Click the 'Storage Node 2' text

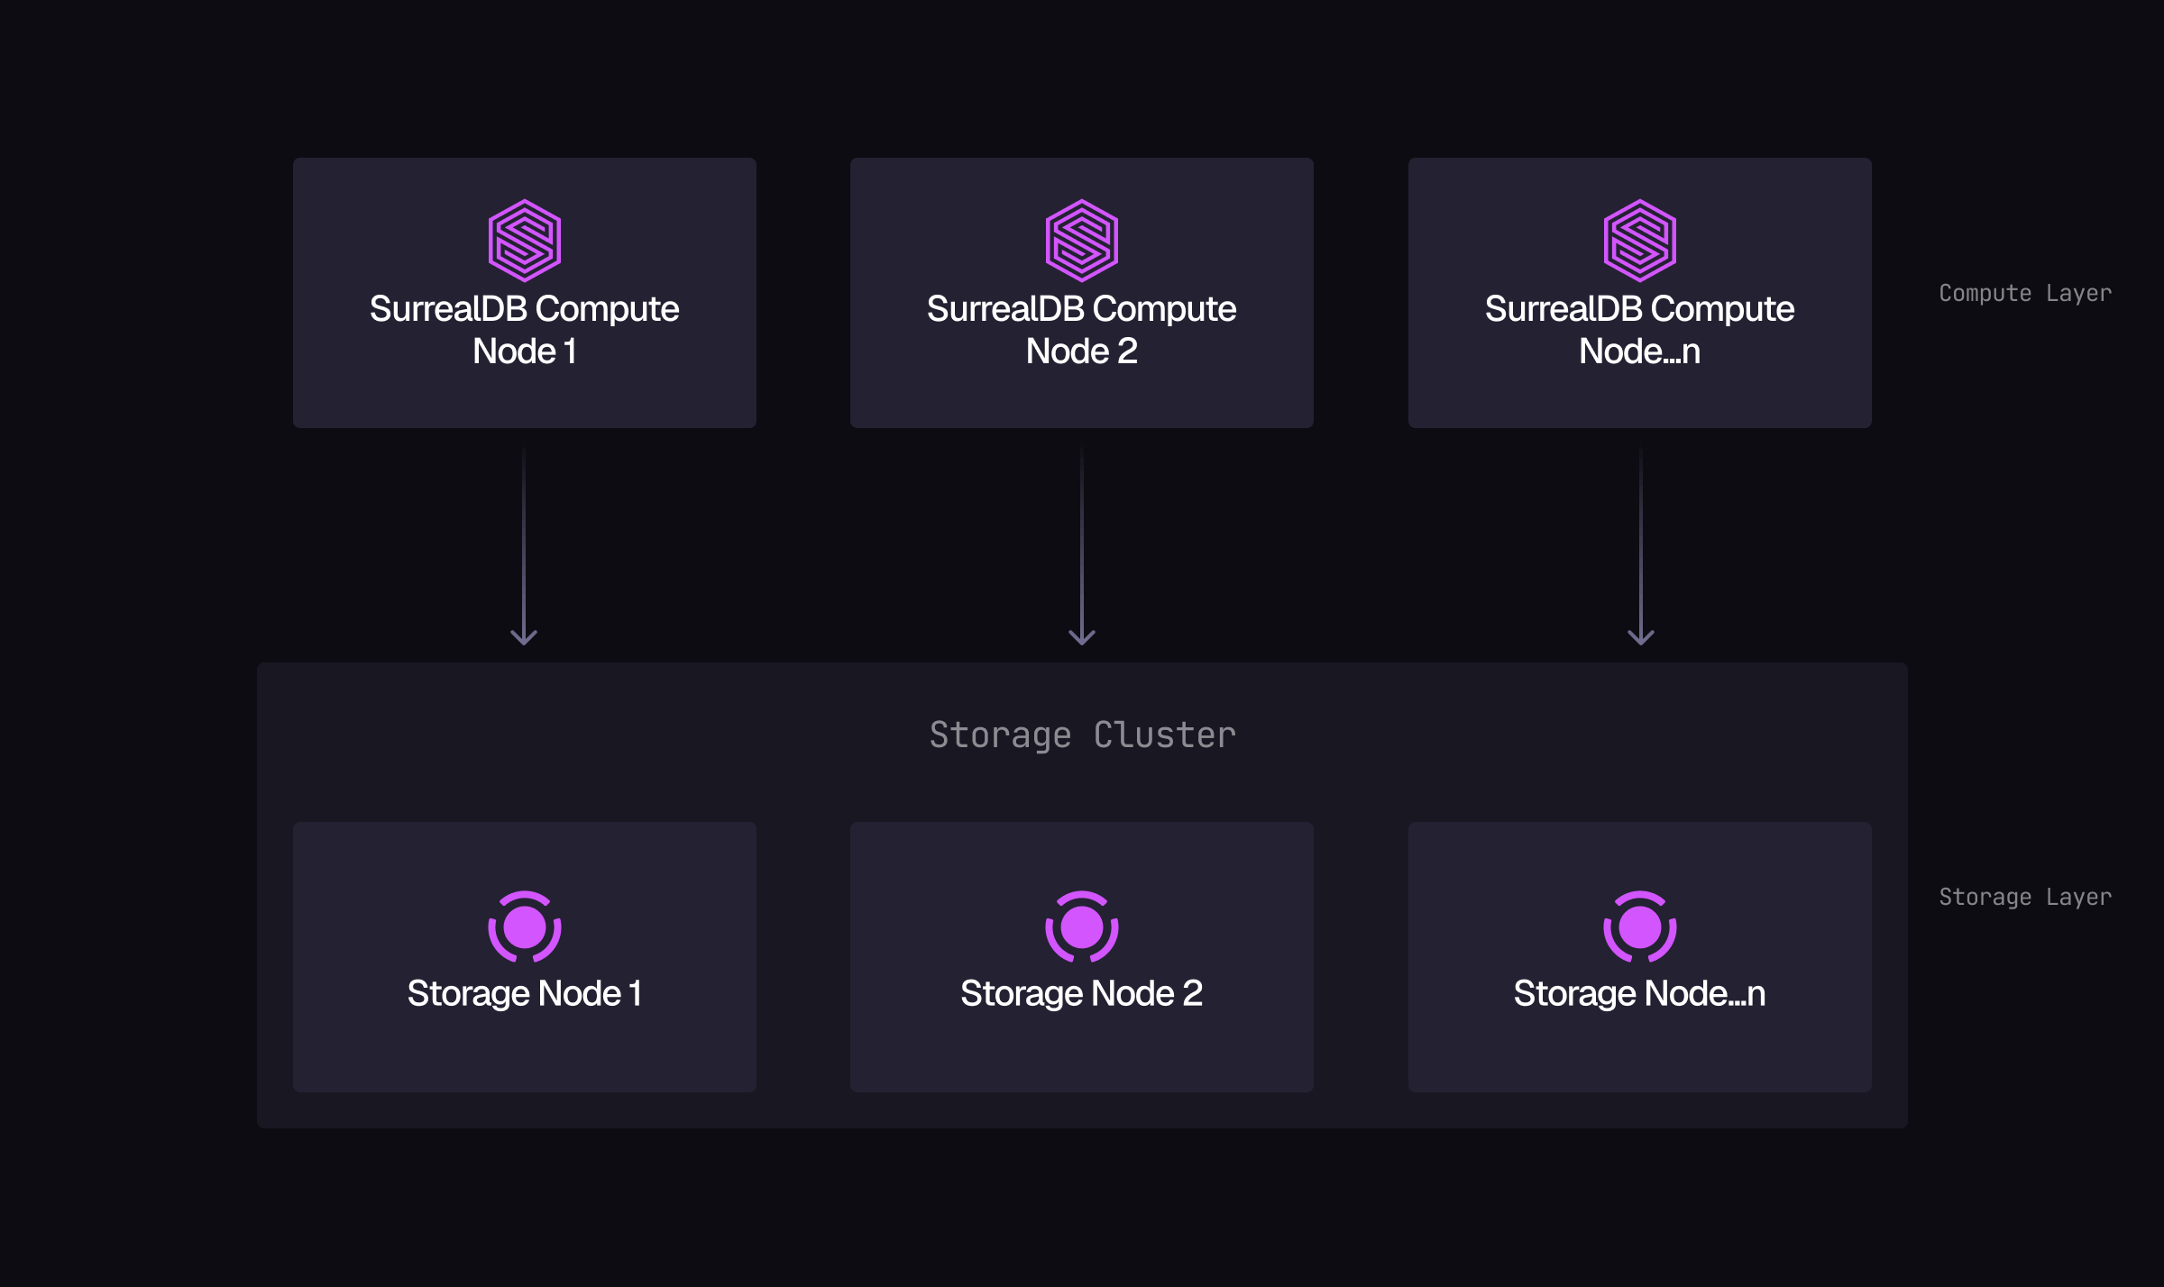pyautogui.click(x=1082, y=994)
